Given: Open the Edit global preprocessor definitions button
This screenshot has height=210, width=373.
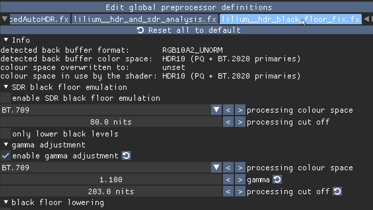Looking at the screenshot, I should pos(186,7).
